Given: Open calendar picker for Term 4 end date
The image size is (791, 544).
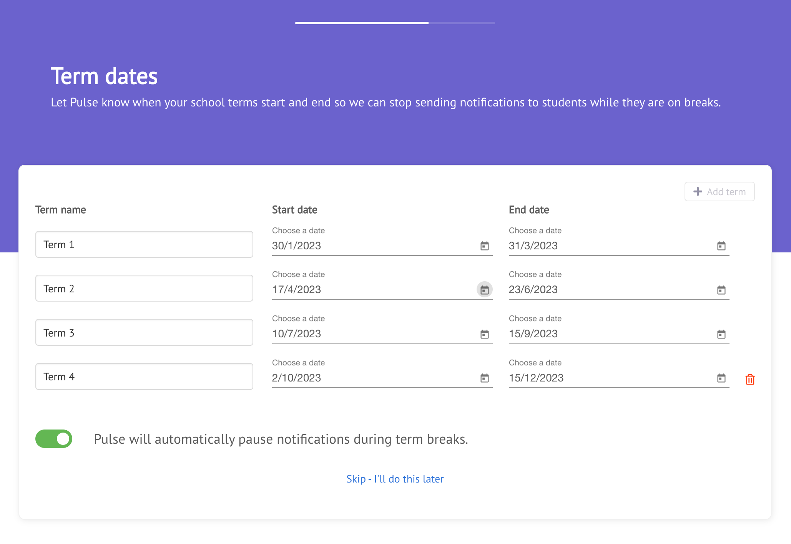Looking at the screenshot, I should click(721, 378).
